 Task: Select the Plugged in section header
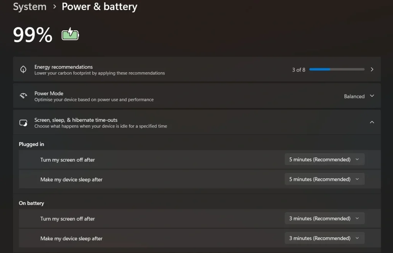click(x=31, y=144)
